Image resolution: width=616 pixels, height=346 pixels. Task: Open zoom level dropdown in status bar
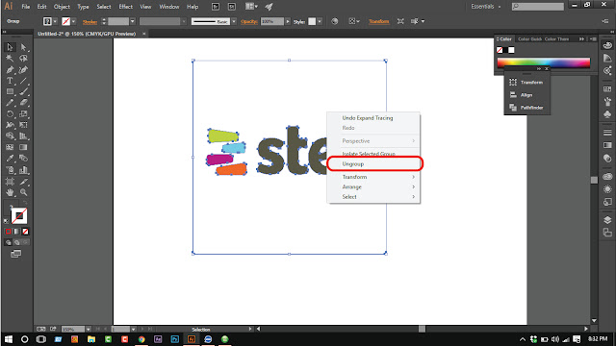(88, 329)
